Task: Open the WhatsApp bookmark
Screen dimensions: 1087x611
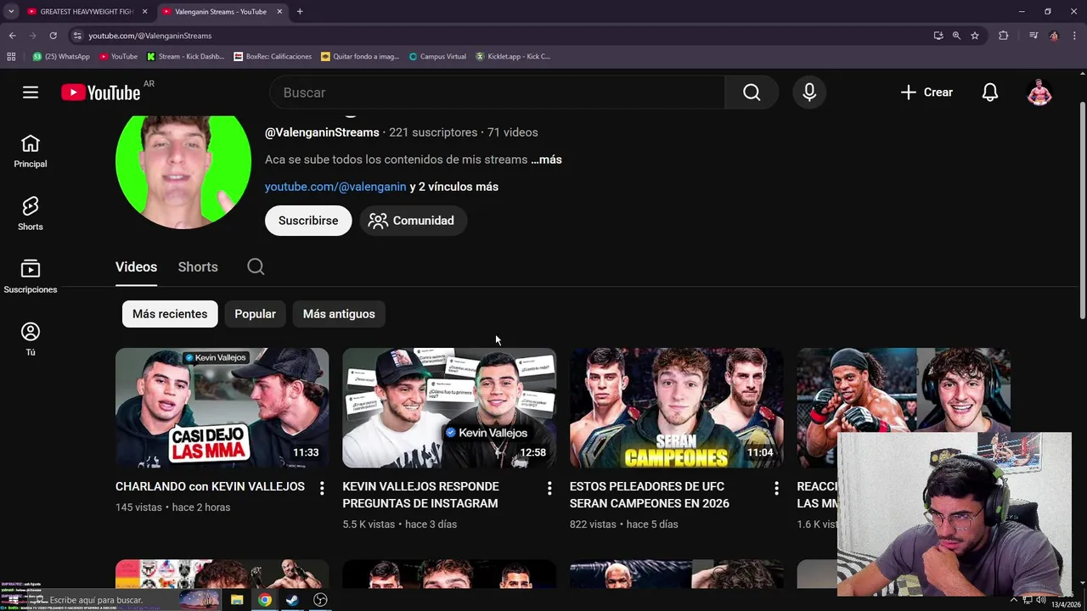Action: [x=61, y=57]
